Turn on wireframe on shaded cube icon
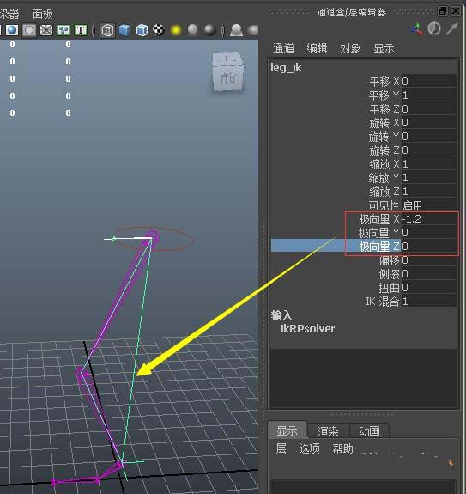Viewport: 466px width, 494px height. pos(142,31)
